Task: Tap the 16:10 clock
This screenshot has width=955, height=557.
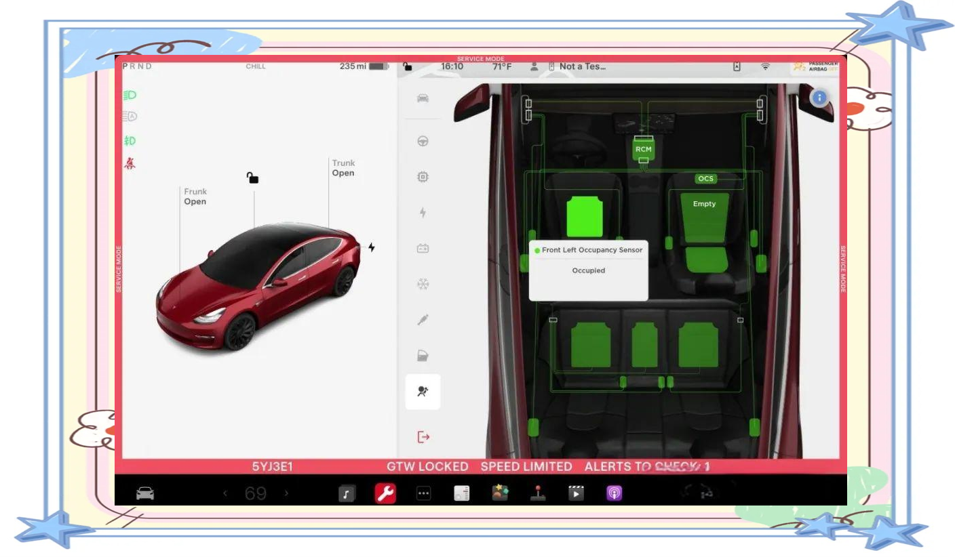Action: 452,66
